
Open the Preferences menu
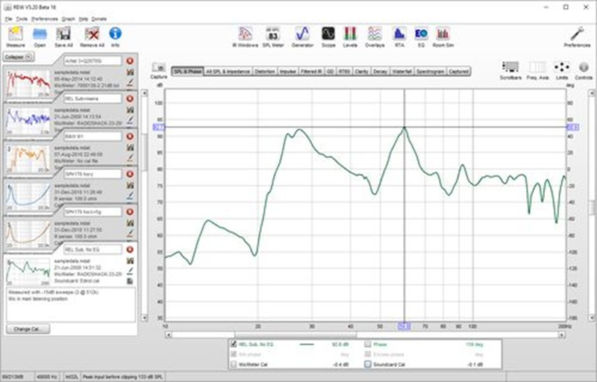[45, 19]
